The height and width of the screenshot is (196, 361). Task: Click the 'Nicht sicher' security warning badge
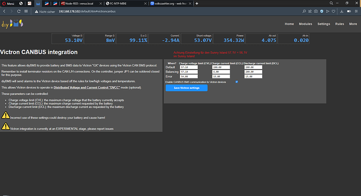click(45, 11)
